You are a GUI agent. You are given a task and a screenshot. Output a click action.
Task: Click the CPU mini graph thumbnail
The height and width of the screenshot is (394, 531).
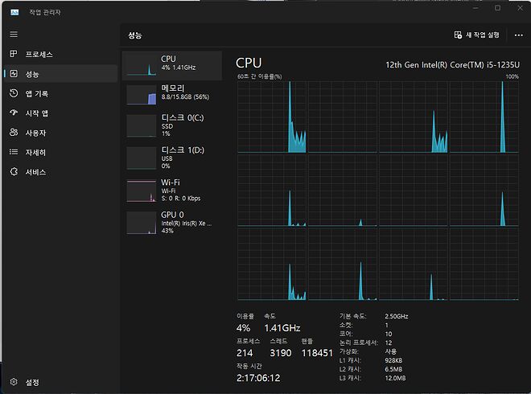(x=142, y=67)
